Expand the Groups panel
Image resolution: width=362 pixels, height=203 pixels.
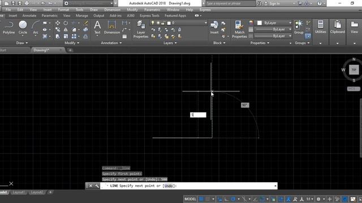point(302,43)
